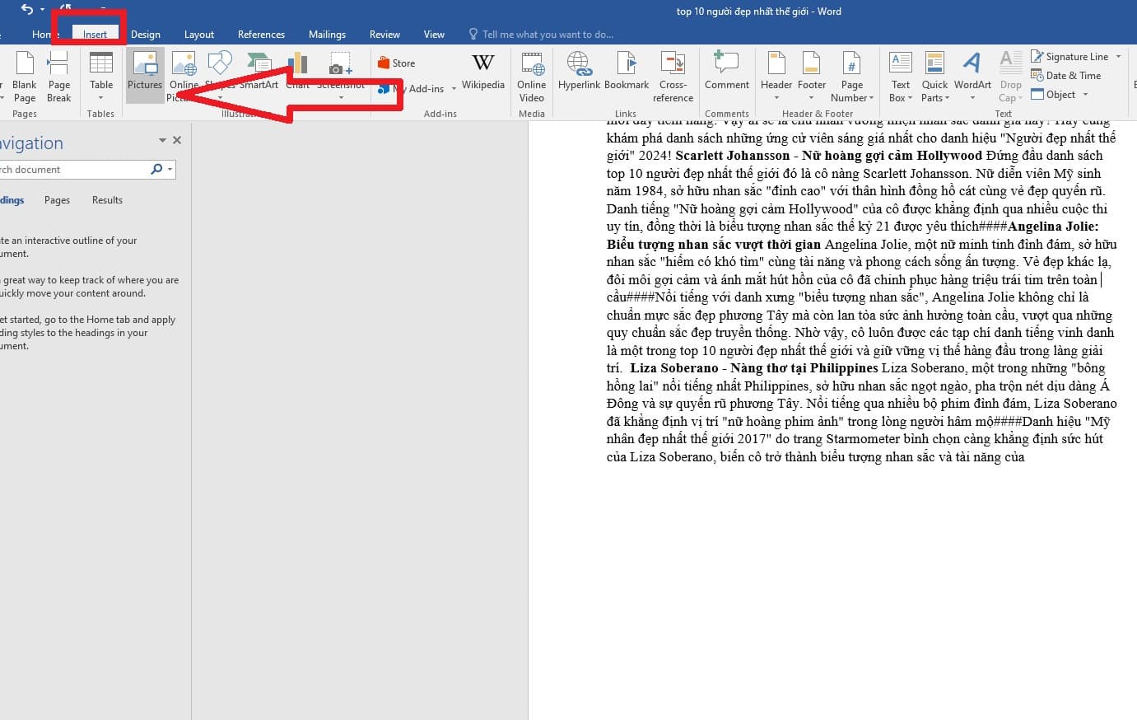Show the Results tab in Navigation

click(107, 200)
